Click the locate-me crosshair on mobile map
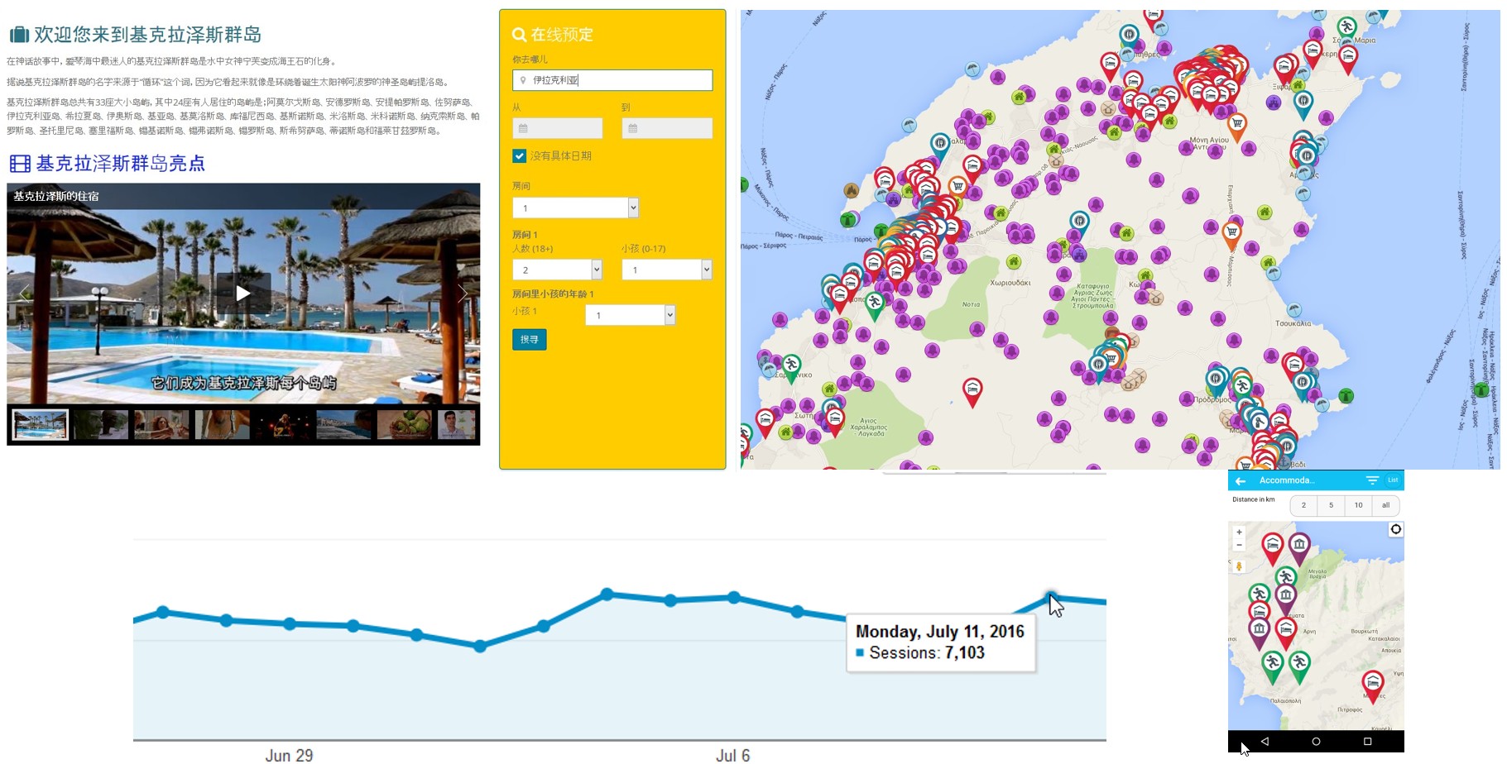 (x=1395, y=529)
